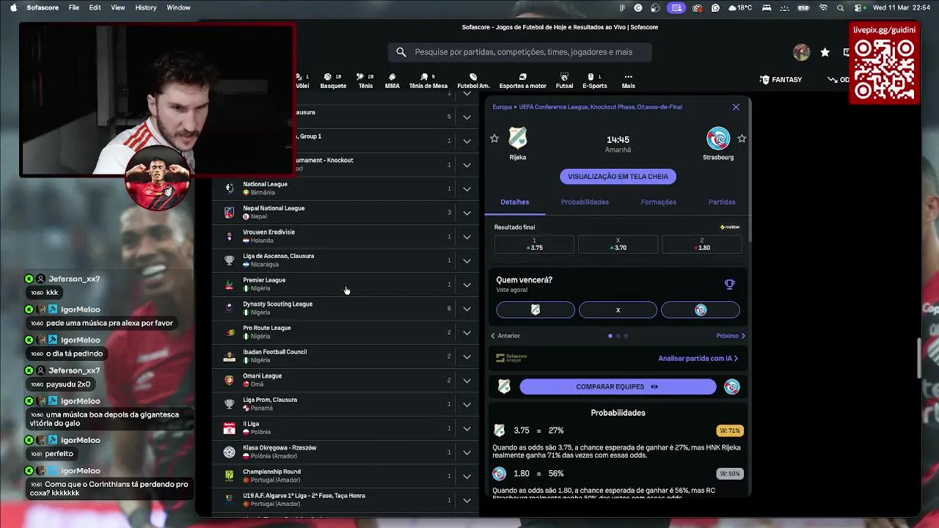Open the user profile avatar

click(801, 52)
